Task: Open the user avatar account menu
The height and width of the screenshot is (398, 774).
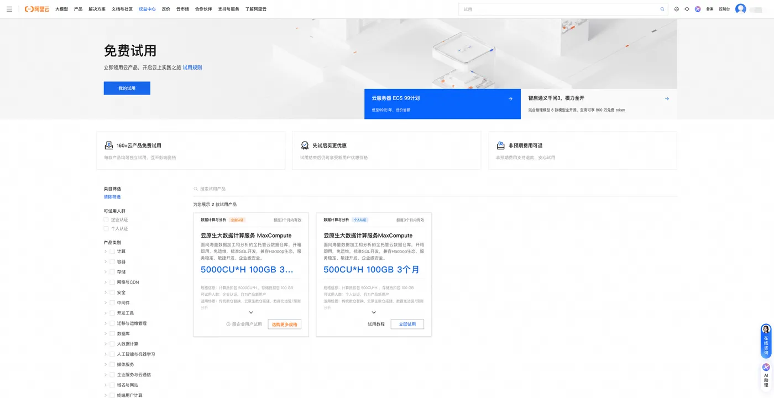Action: pos(741,9)
